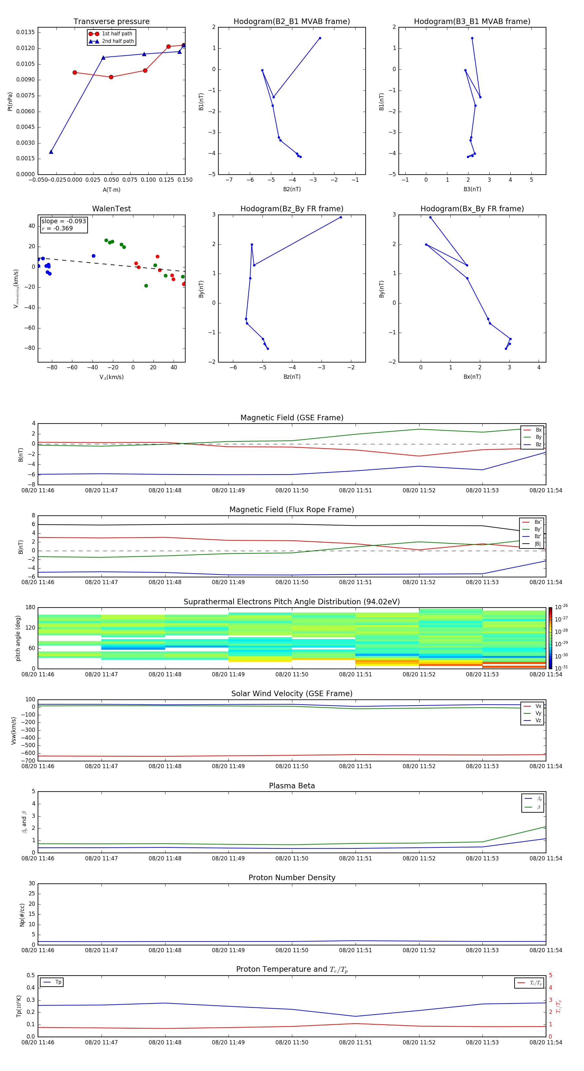Click the "08/20 11:50" tick under Plasma Beta
The width and height of the screenshot is (584, 1071).
[292, 858]
